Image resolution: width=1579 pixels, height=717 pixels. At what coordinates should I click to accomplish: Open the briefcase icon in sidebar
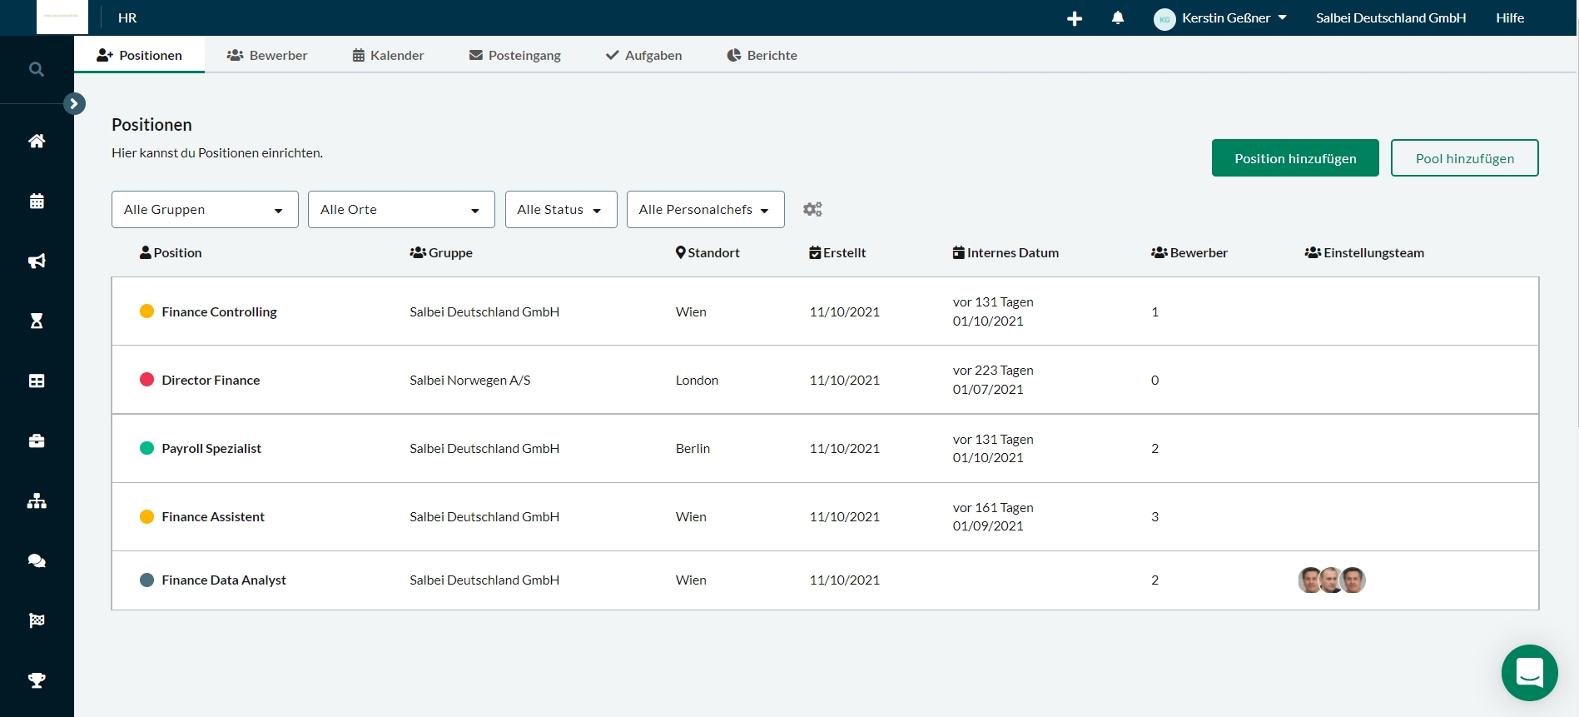click(x=37, y=441)
